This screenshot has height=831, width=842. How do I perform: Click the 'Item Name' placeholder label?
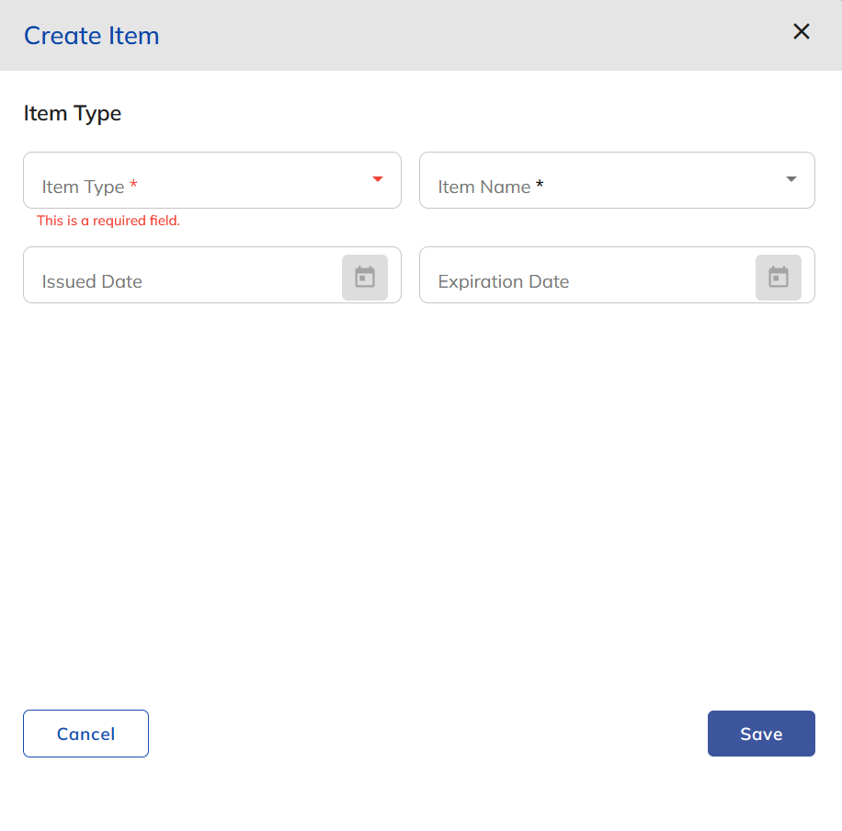484,188
